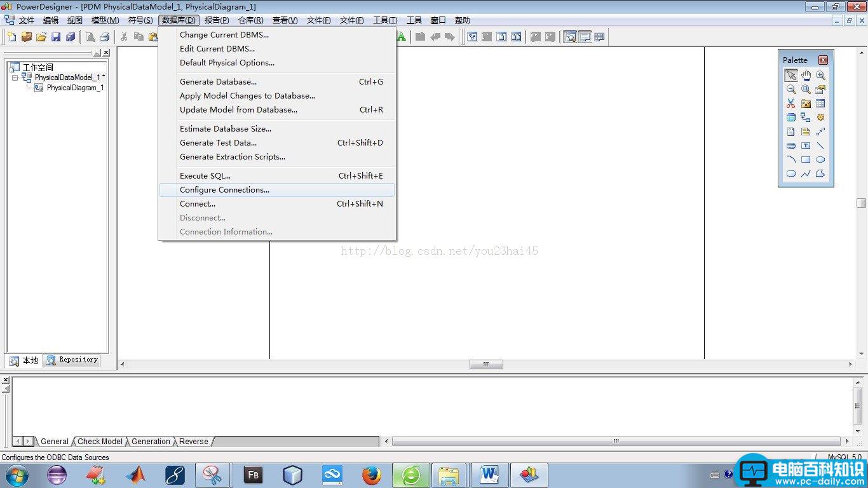Select the Arc tool in the Palette
Image resolution: width=868 pixels, height=488 pixels.
tap(790, 159)
